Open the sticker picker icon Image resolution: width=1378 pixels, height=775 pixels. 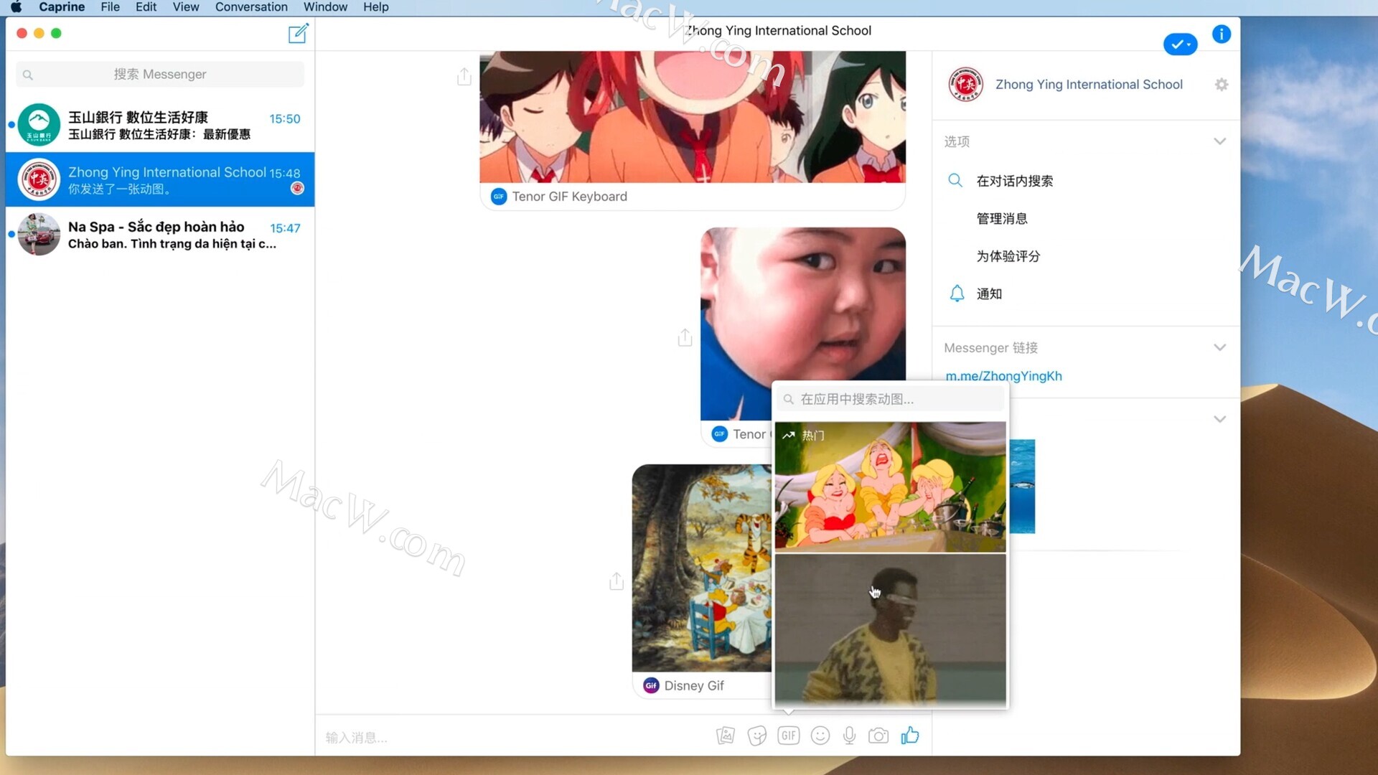756,736
